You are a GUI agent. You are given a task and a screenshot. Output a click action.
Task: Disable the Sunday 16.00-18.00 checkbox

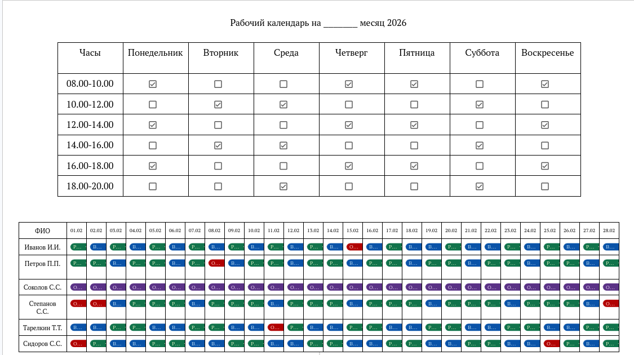[x=545, y=166]
